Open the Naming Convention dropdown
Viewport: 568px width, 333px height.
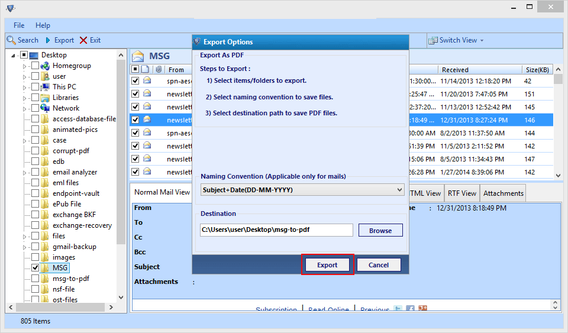coord(302,190)
